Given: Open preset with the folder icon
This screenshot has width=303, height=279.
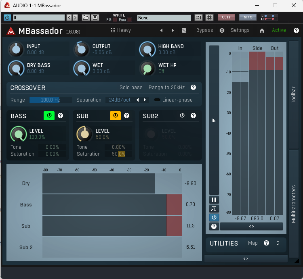Looking at the screenshot, I should tap(86, 18).
